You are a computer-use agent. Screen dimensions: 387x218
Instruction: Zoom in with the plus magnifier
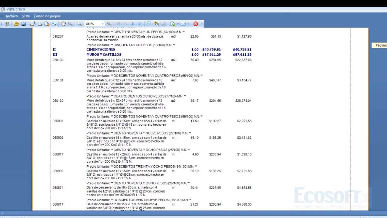click(109, 24)
